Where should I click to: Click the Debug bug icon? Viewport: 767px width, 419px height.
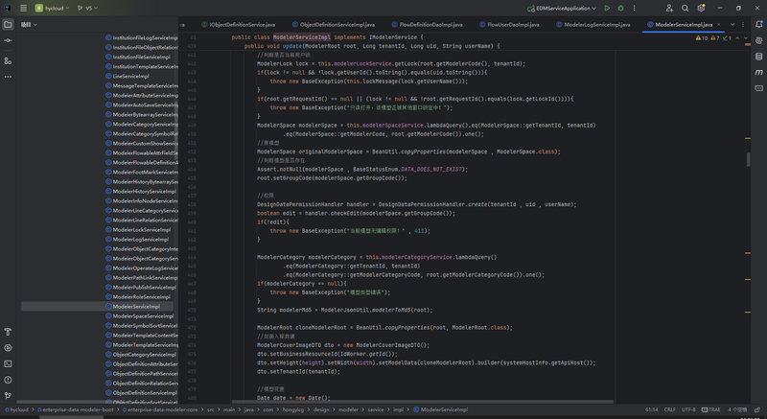coord(620,8)
